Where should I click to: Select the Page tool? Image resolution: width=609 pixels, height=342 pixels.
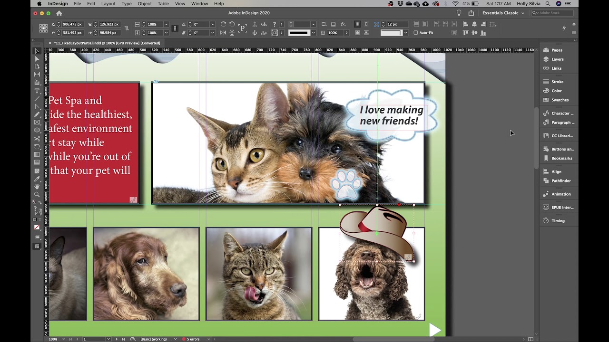tap(37, 66)
